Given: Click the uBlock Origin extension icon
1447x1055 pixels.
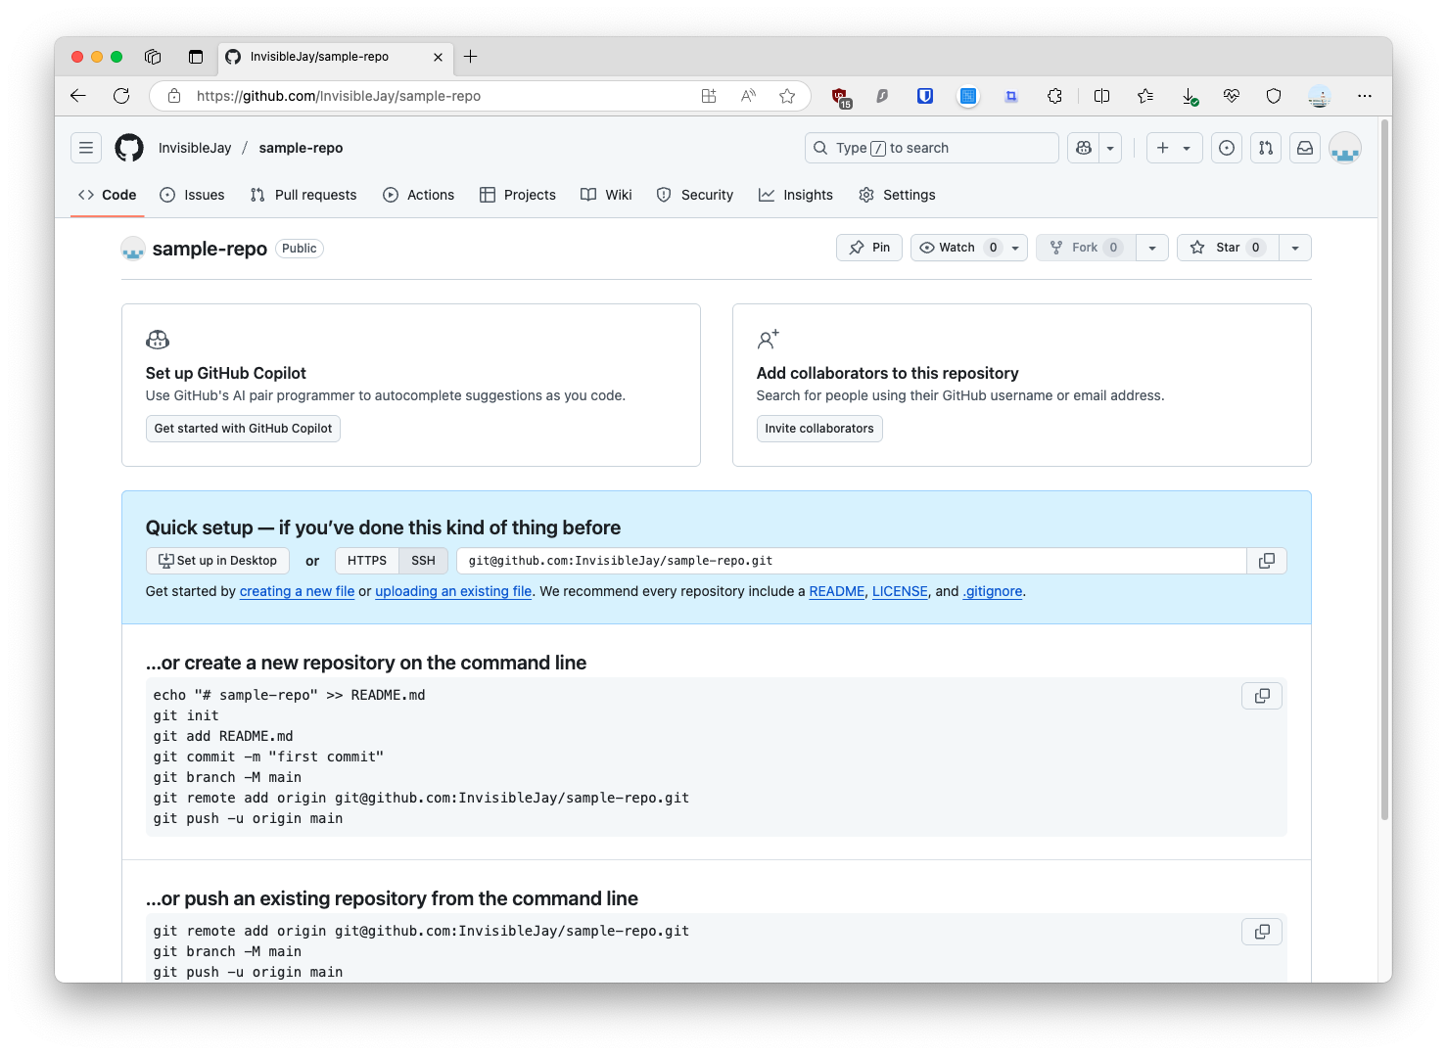Looking at the screenshot, I should coord(838,96).
